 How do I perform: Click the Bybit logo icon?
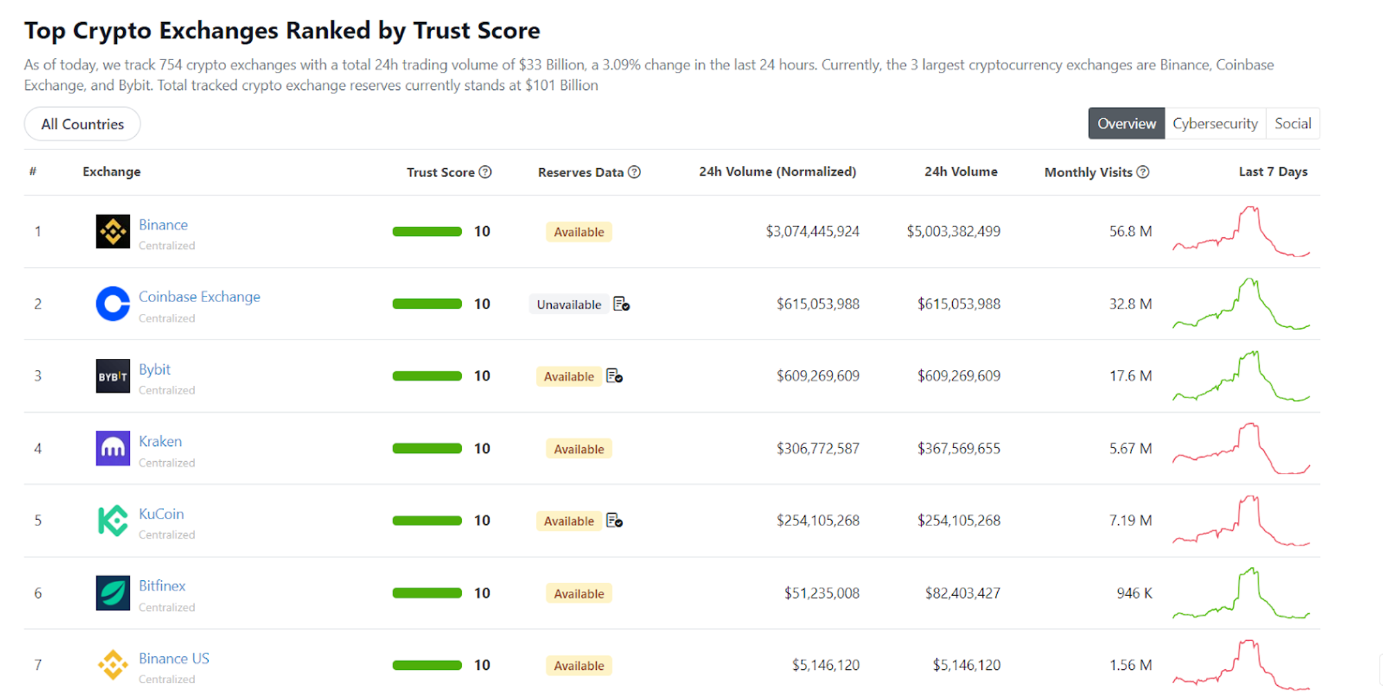coord(113,376)
